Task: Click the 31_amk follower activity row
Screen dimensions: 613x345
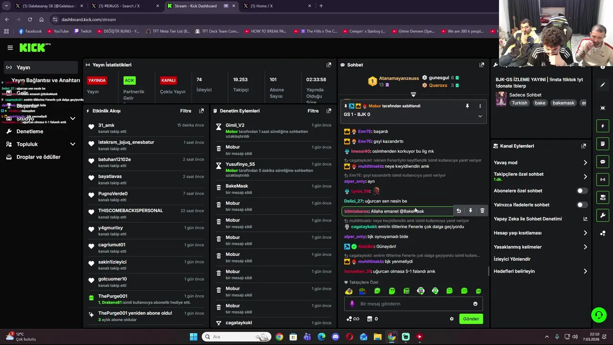Action: [147, 128]
